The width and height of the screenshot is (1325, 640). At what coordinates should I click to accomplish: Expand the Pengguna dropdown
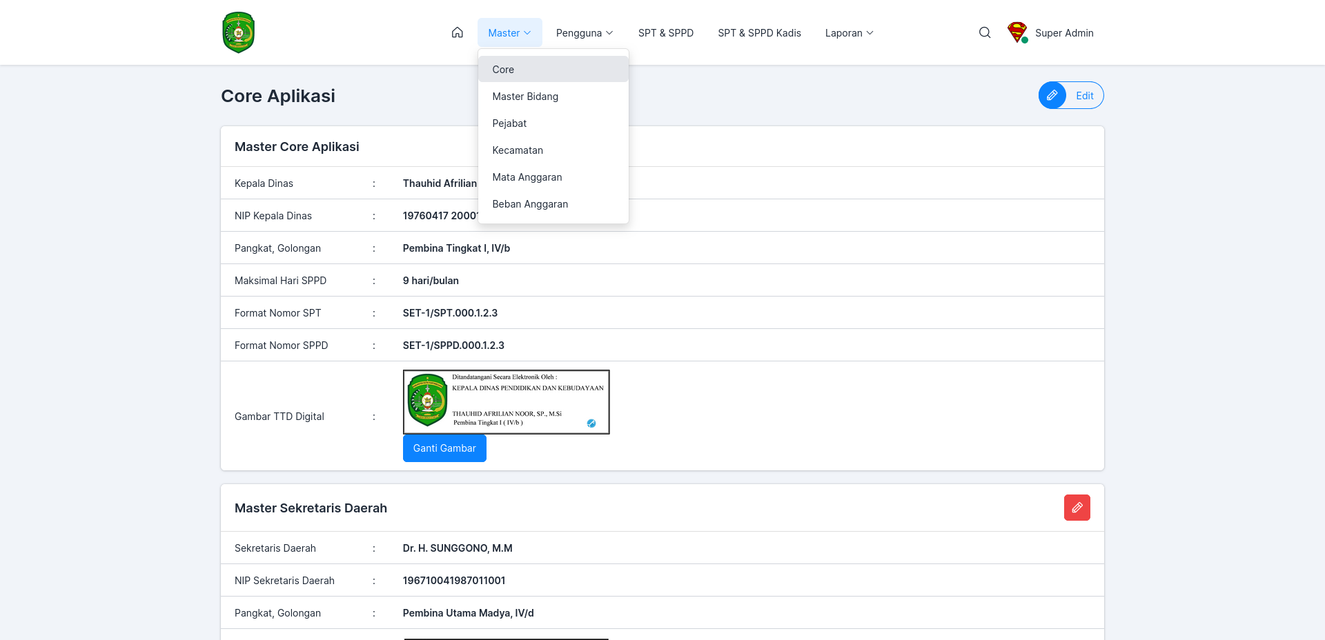tap(585, 32)
